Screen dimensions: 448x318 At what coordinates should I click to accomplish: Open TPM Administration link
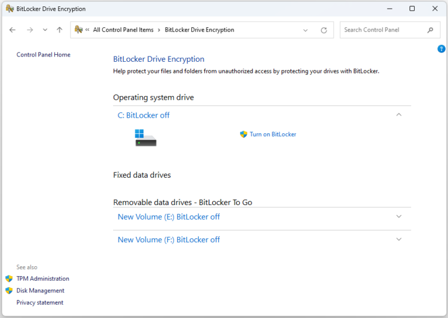[43, 278]
